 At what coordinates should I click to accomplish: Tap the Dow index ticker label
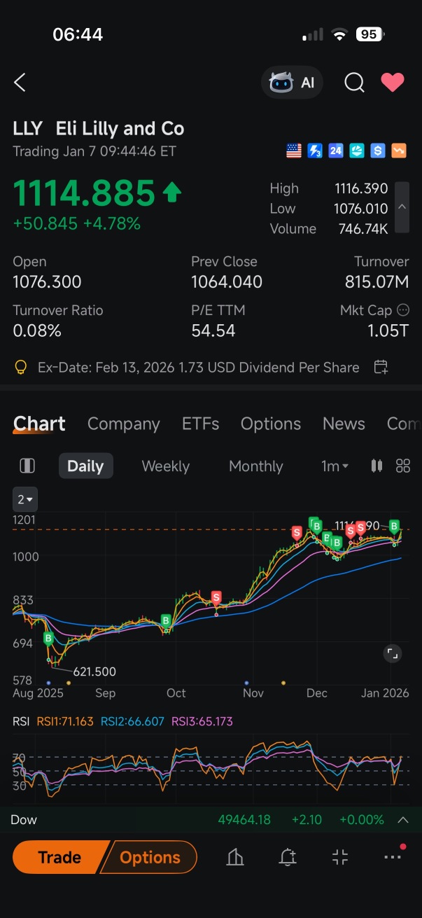coord(24,819)
